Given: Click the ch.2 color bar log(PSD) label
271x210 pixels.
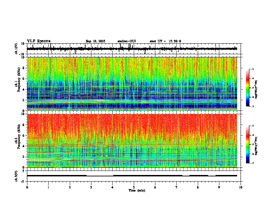Looking at the screenshot, I should [256, 146].
